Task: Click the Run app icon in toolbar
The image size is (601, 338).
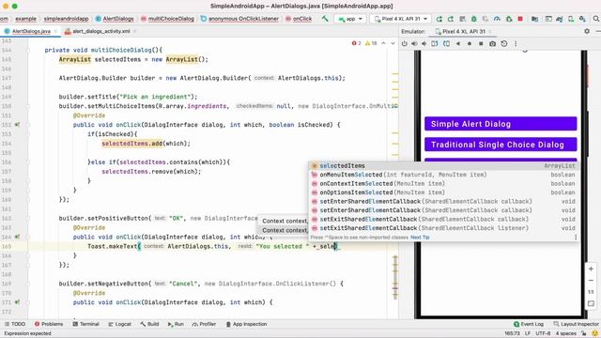Action: (439, 19)
